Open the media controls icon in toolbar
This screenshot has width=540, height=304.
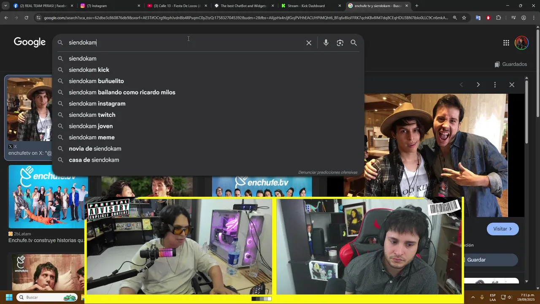513,18
